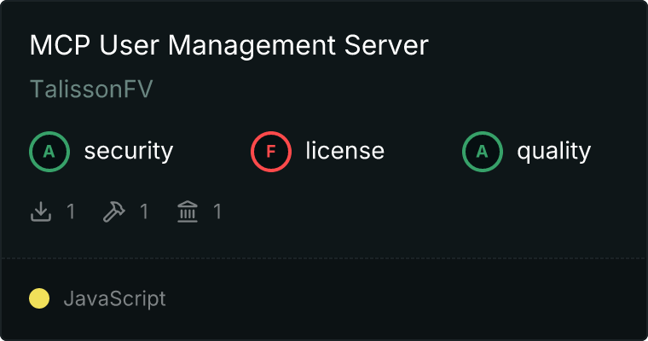The height and width of the screenshot is (341, 648).
Task: Open the MCP User Management Server title
Action: 229,46
